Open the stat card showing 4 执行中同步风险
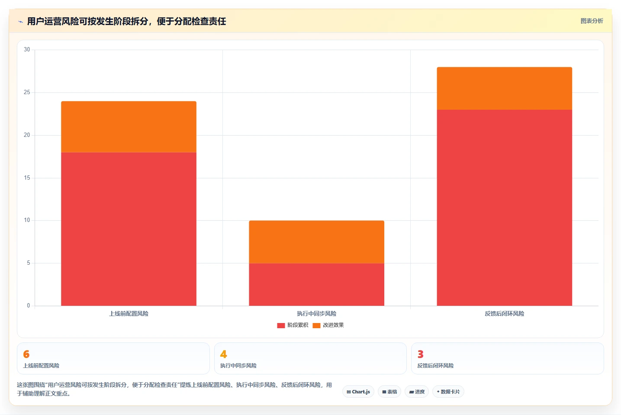 click(x=310, y=358)
